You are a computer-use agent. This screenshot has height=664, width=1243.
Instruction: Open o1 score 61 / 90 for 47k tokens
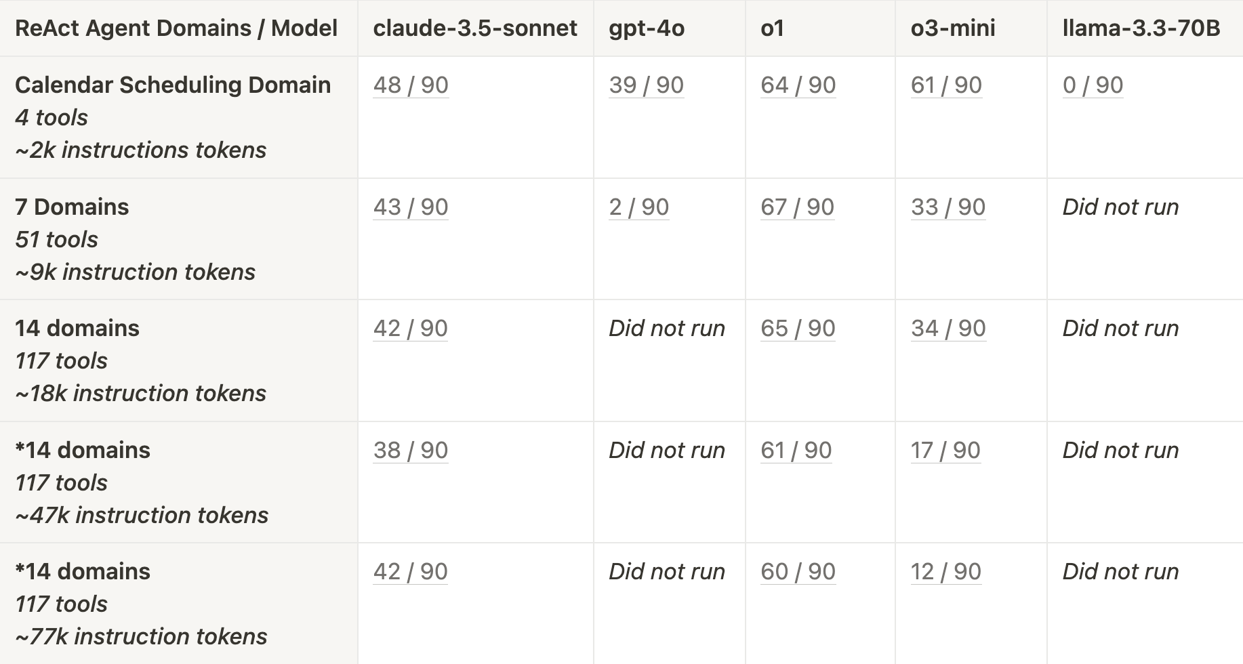[796, 451]
